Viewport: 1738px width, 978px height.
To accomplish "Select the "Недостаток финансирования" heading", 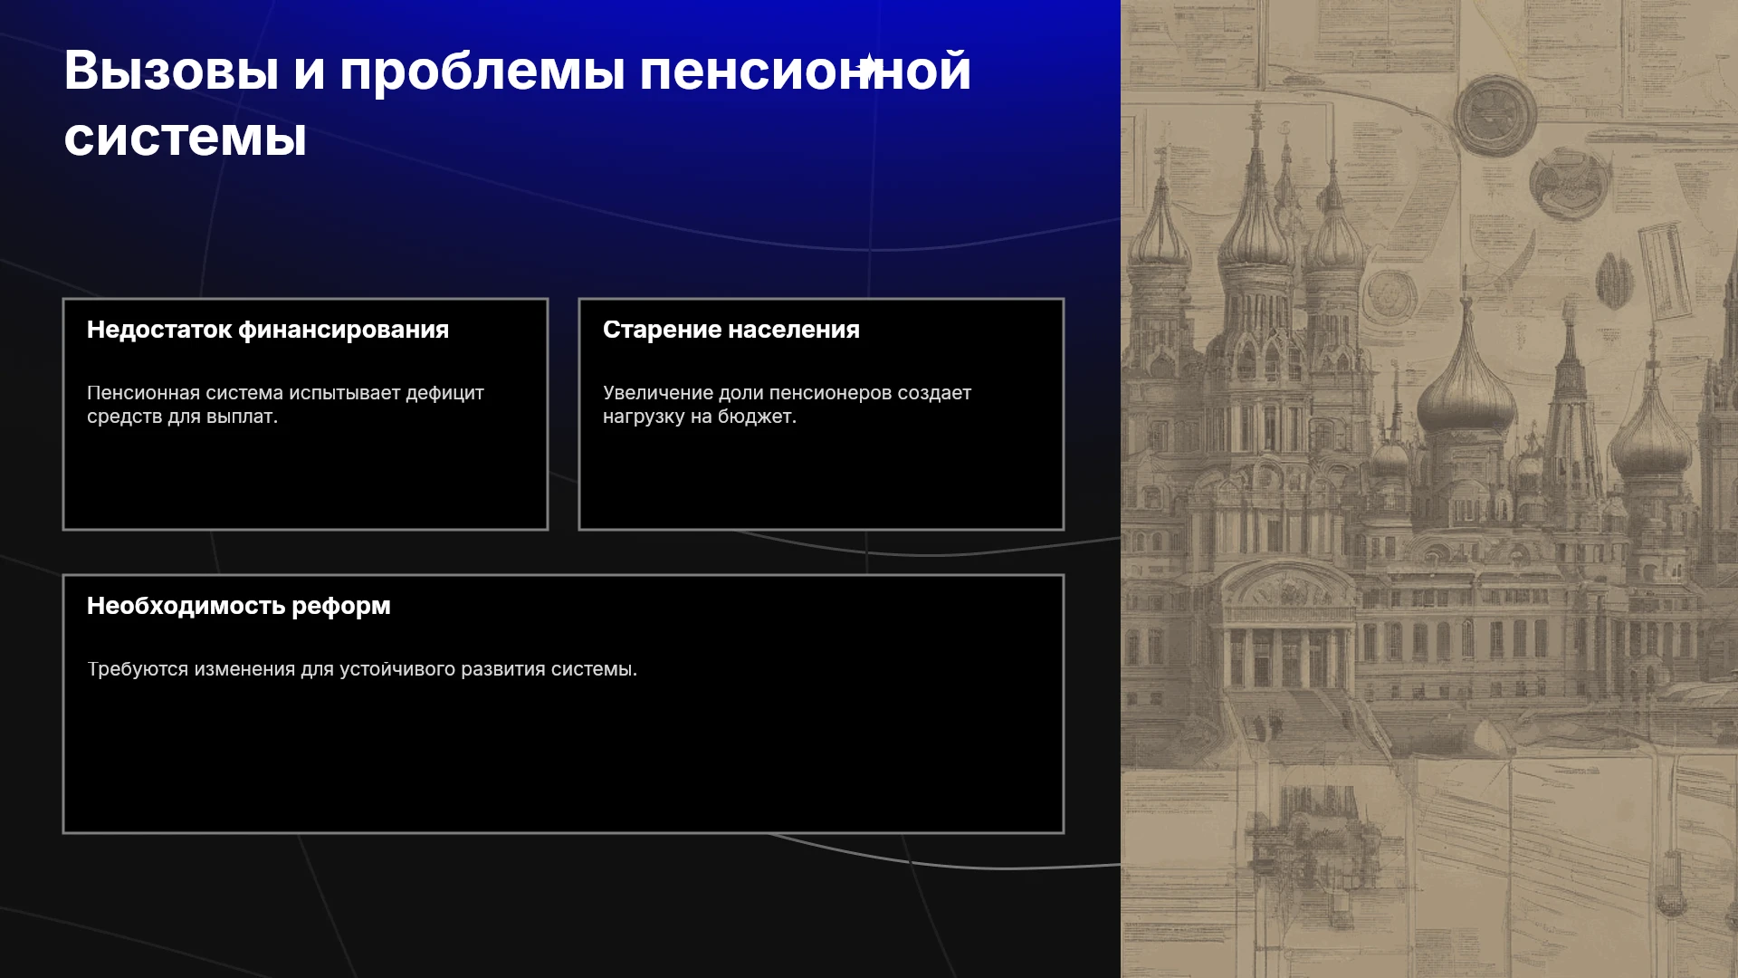I will click(268, 330).
